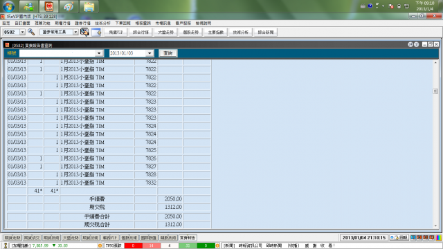Show hidden tray icons arrow
Screen dimensions: 443x249
pyautogui.click(x=383, y=6)
